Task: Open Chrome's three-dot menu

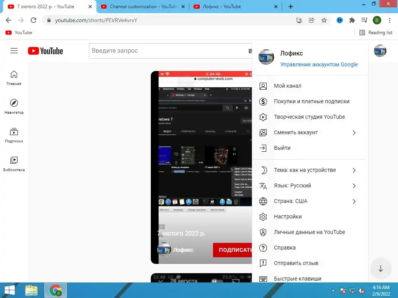Action: click(x=389, y=20)
